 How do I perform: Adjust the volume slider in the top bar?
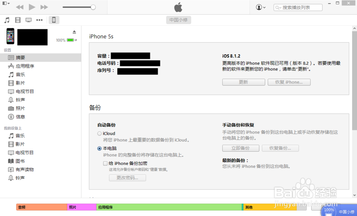coord(79,7)
